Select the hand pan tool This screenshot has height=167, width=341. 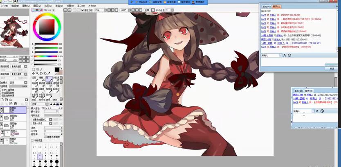pos(45,73)
